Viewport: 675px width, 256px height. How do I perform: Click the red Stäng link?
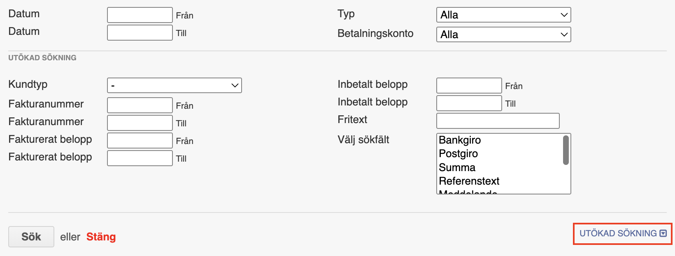(x=101, y=237)
